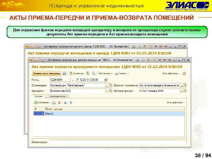Viewport: 212px width, 159px height.
Task: Click the Объект аренды column header
Action: tap(114, 109)
